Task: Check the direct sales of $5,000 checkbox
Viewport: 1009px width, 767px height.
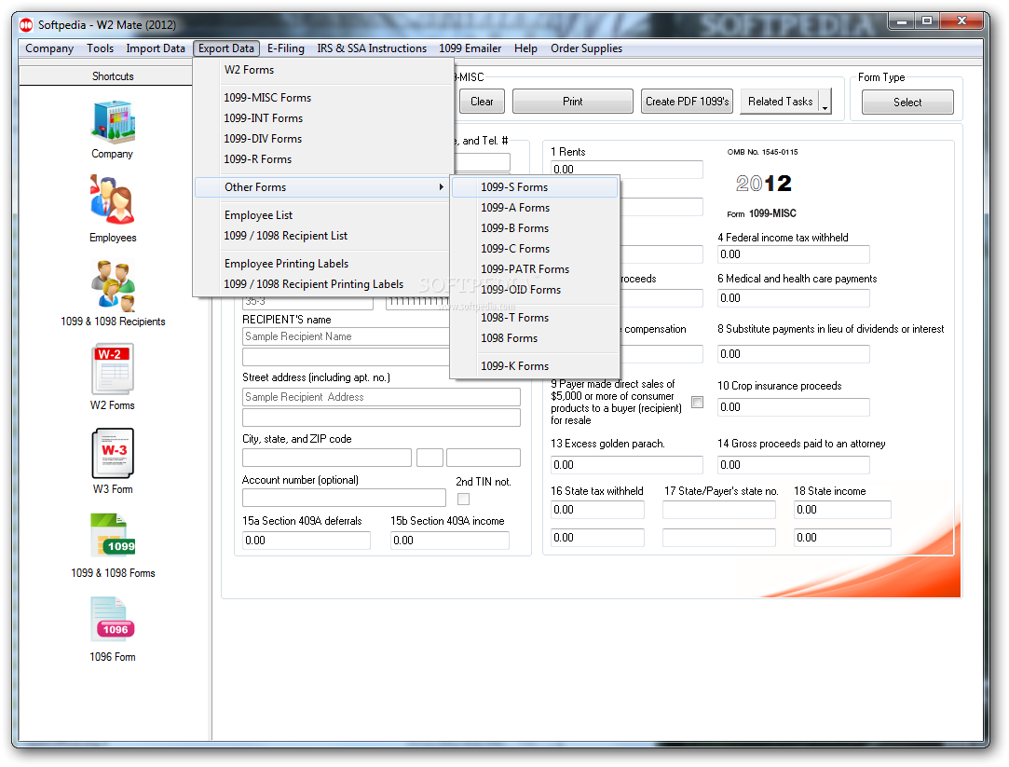Action: (x=698, y=403)
